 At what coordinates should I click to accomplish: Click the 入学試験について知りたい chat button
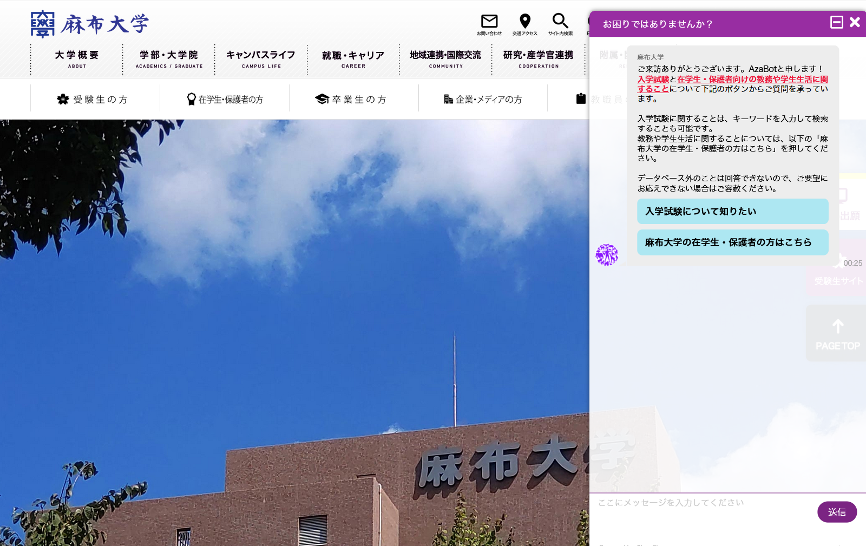[x=733, y=212]
